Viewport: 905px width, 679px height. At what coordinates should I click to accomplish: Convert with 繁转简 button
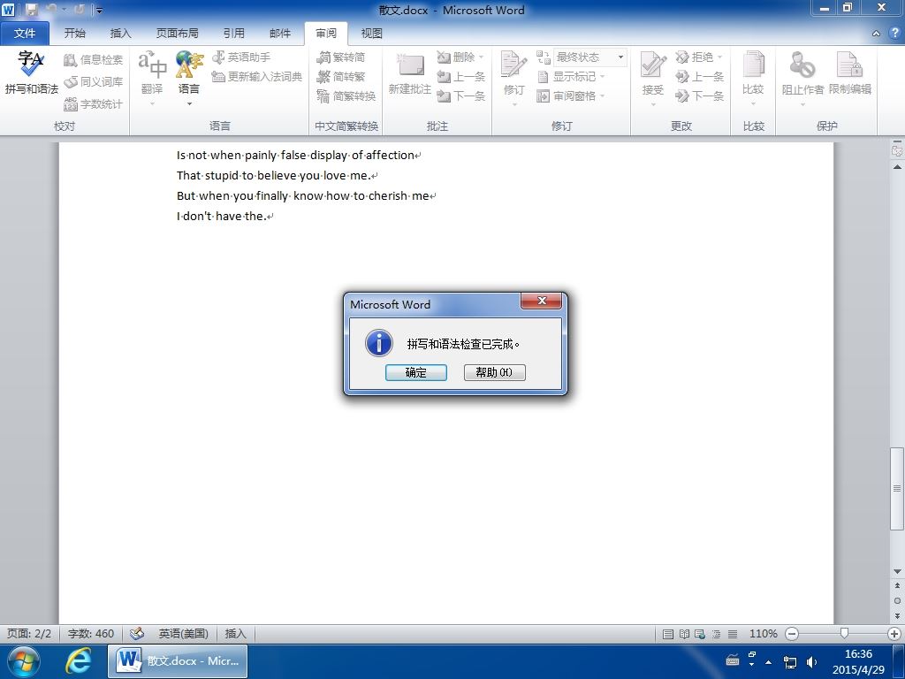tap(341, 57)
